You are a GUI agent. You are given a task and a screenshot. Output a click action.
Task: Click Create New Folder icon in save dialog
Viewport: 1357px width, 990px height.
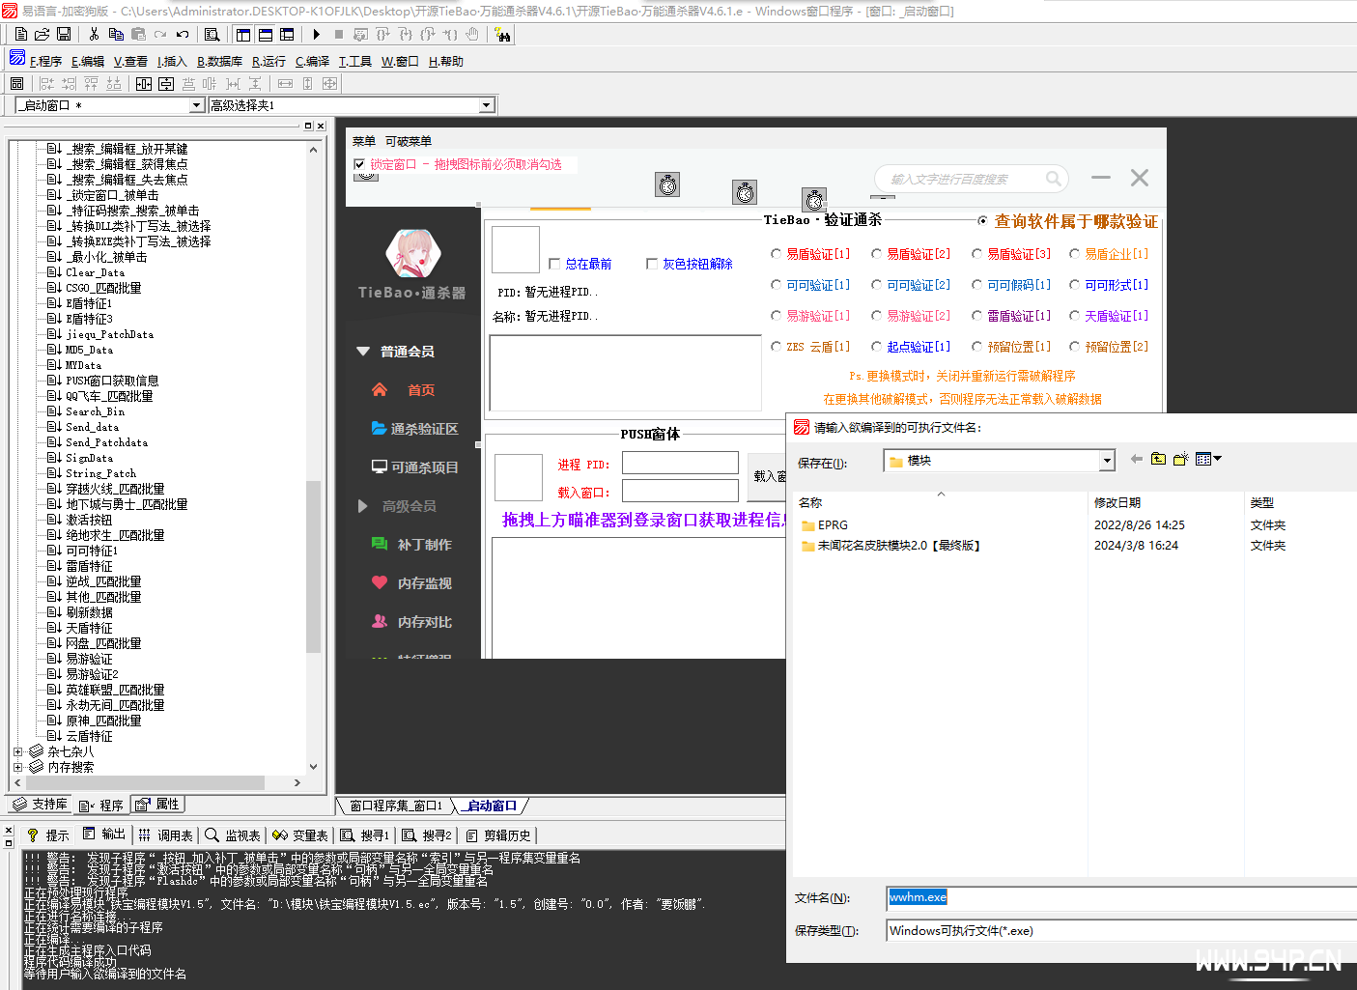[x=1180, y=459]
